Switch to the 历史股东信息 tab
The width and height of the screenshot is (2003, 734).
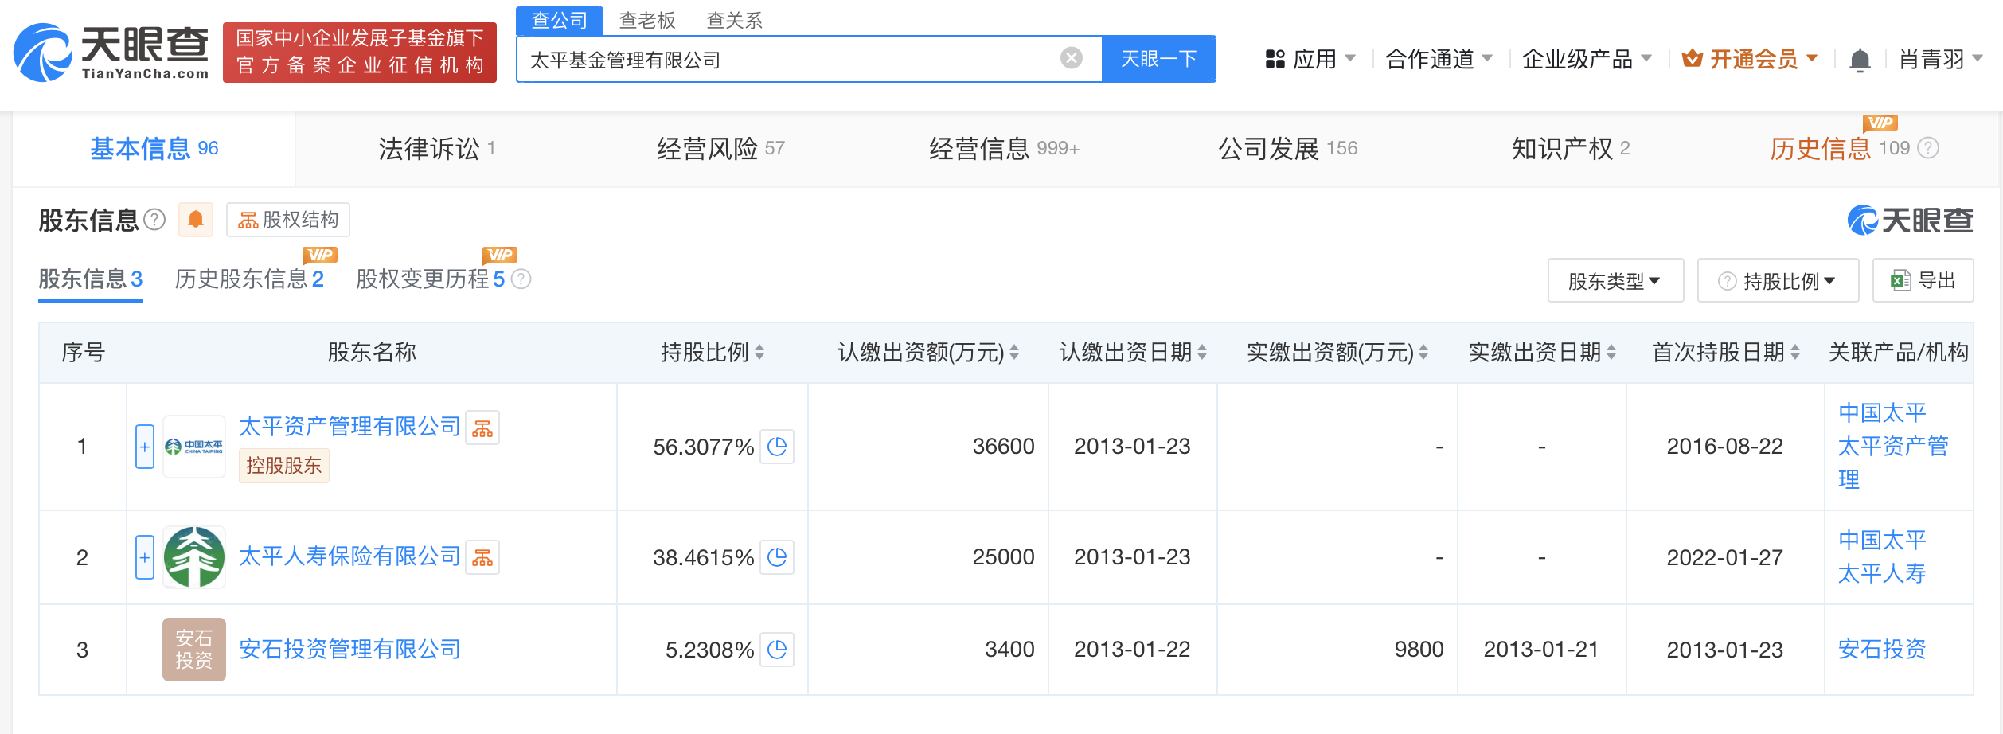[x=248, y=279]
